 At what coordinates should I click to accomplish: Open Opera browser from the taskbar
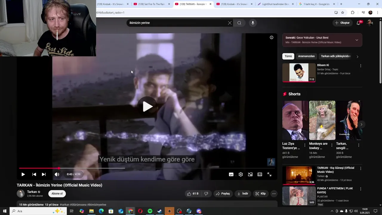click(140, 211)
